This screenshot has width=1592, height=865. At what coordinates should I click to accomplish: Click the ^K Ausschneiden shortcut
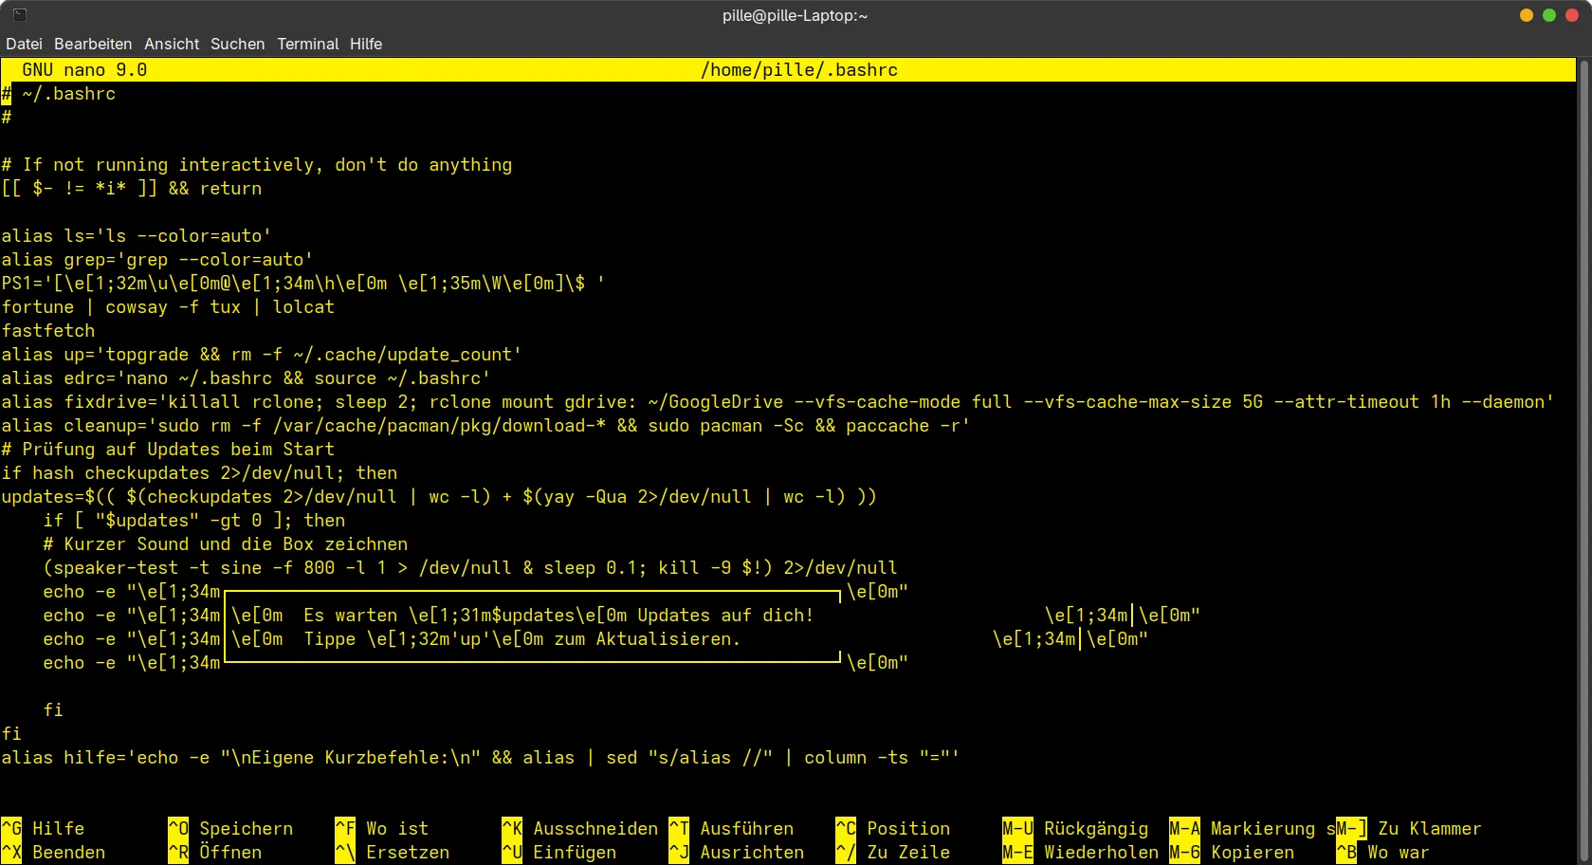point(578,828)
